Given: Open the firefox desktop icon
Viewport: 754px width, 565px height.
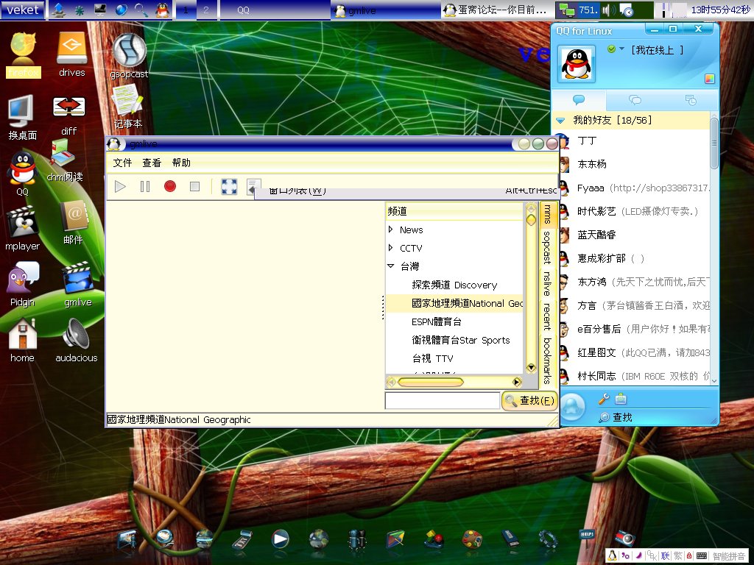Looking at the screenshot, I should tap(23, 54).
